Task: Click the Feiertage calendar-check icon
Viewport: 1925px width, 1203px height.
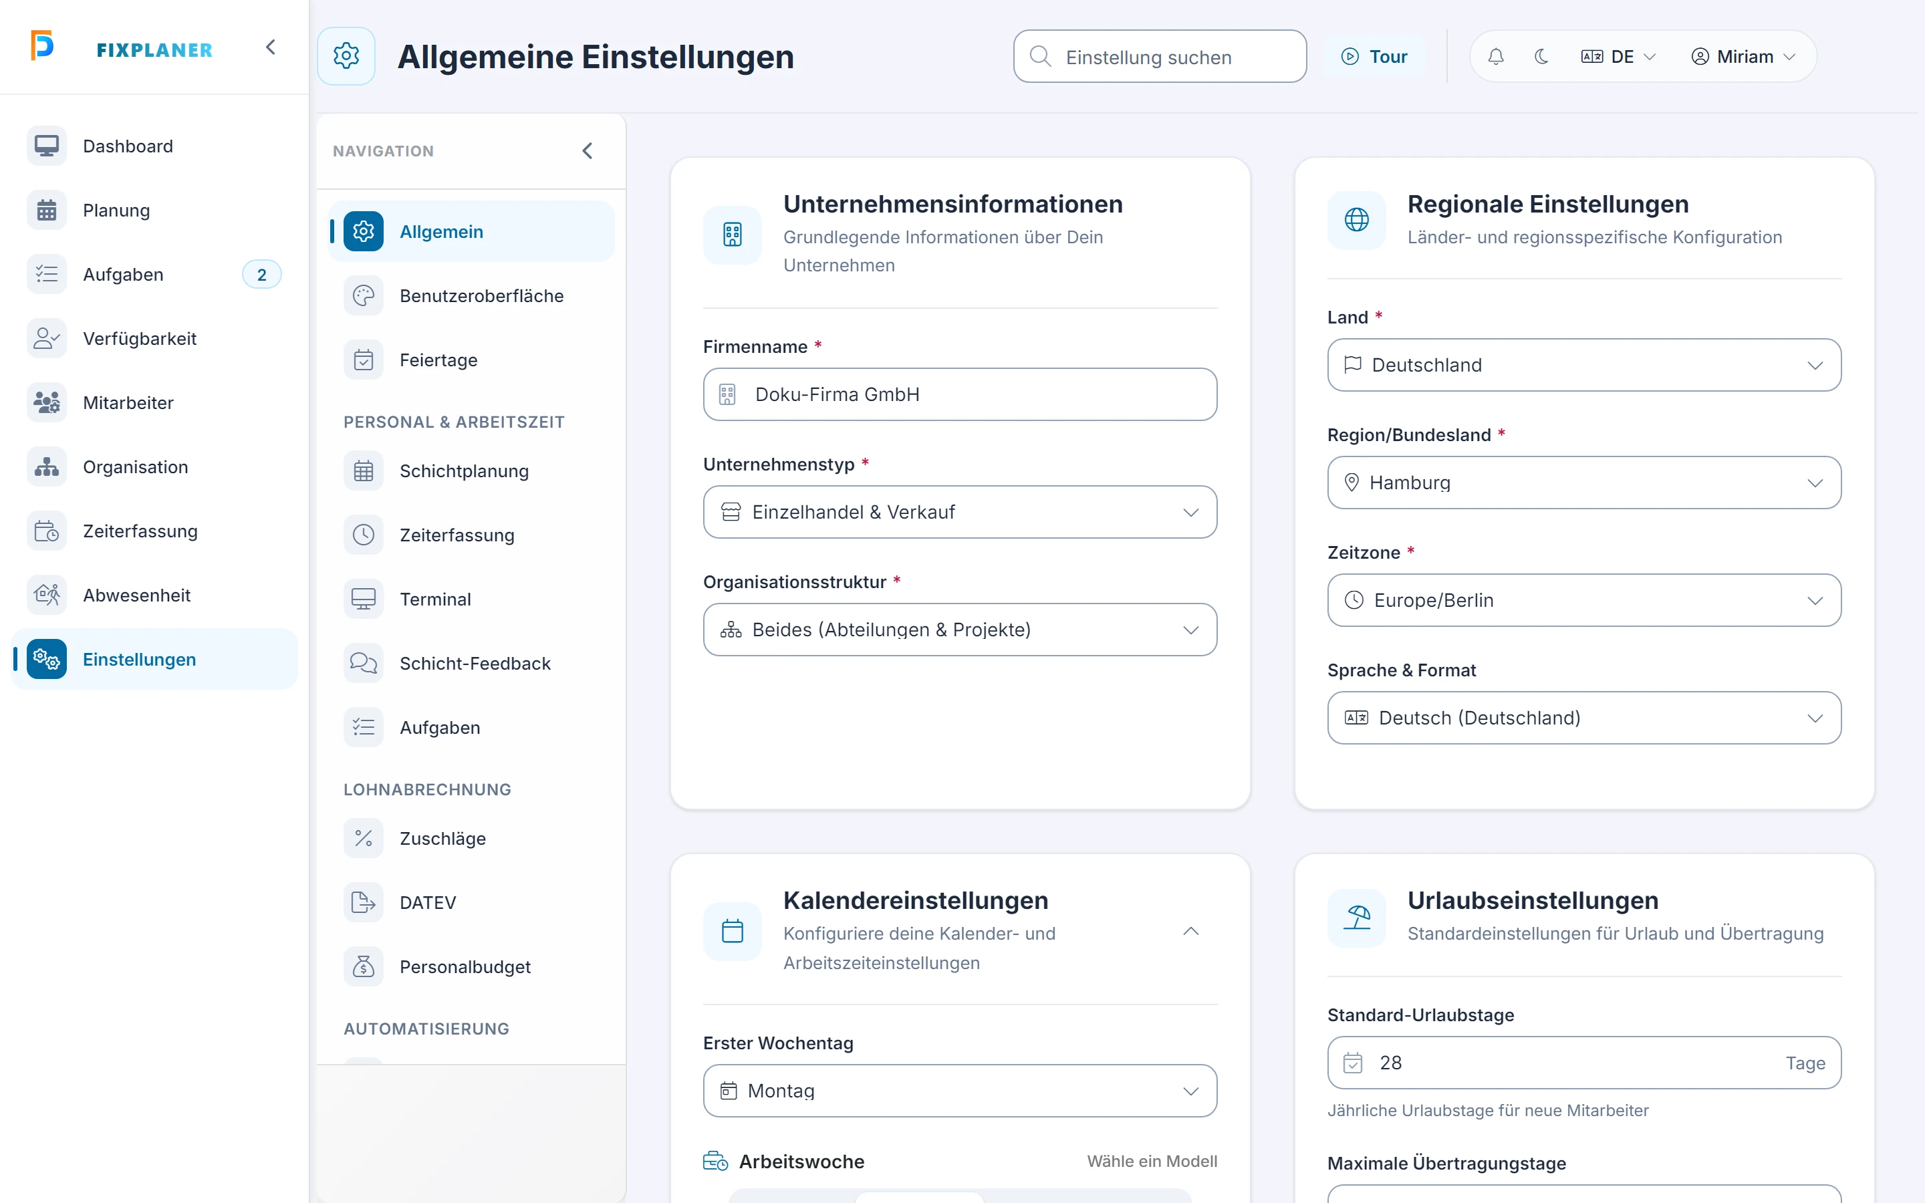Action: (364, 360)
